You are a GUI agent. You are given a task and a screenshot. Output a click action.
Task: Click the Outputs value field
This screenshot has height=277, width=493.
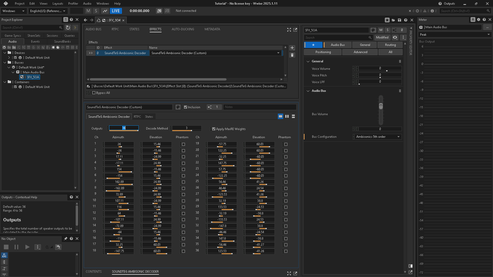pos(124,128)
